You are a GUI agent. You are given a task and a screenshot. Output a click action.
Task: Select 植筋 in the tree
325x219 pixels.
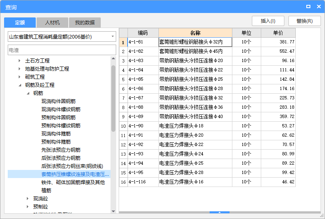(x=46, y=190)
